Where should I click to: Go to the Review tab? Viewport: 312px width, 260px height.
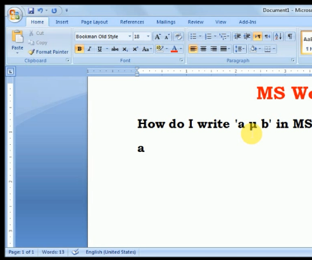pyautogui.click(x=196, y=22)
